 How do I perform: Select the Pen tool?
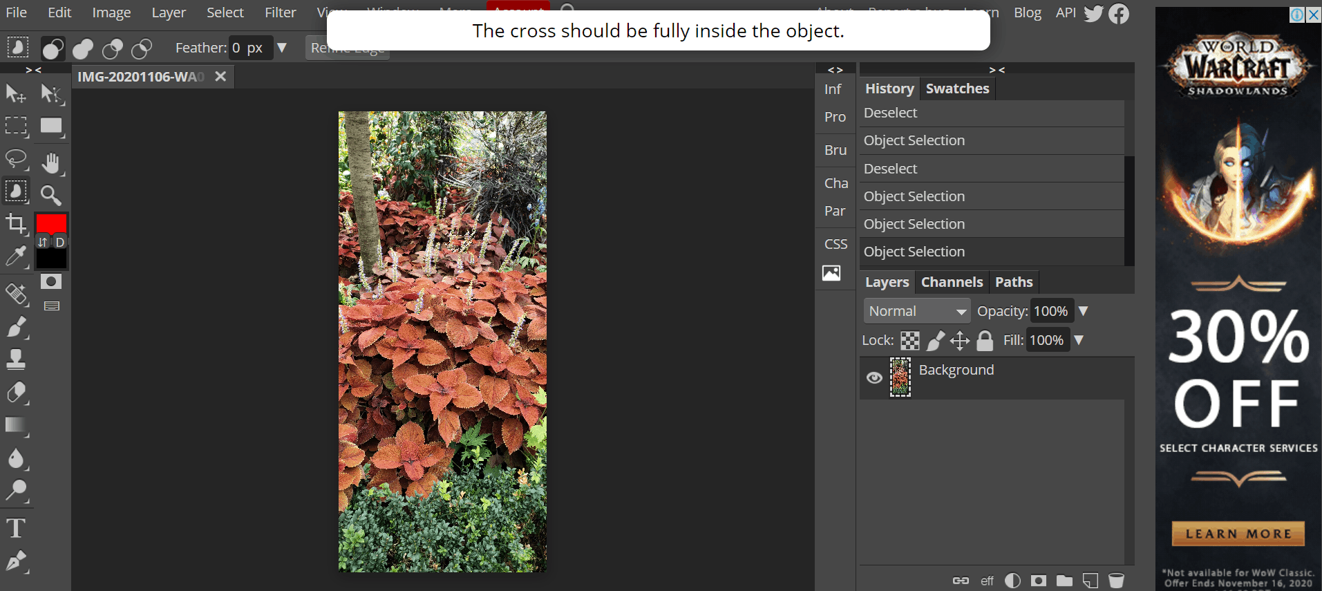[16, 561]
